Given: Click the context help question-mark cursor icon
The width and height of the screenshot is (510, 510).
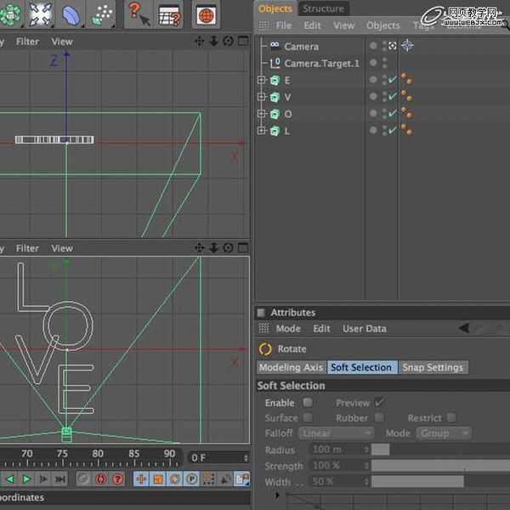Looking at the screenshot, I should tap(137, 13).
